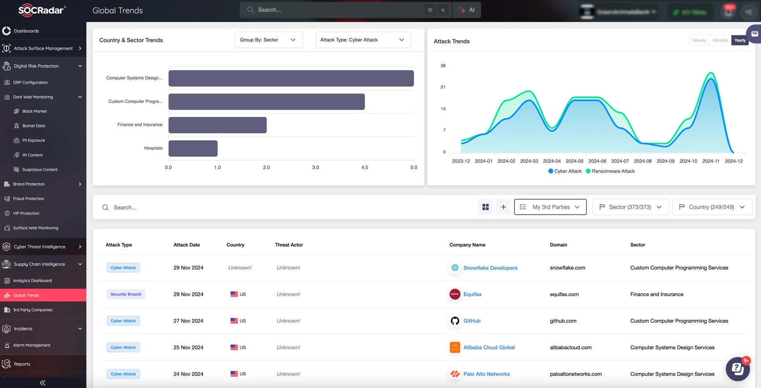
Task: Open Attack Type: Cyber Attack dropdown
Action: click(363, 40)
